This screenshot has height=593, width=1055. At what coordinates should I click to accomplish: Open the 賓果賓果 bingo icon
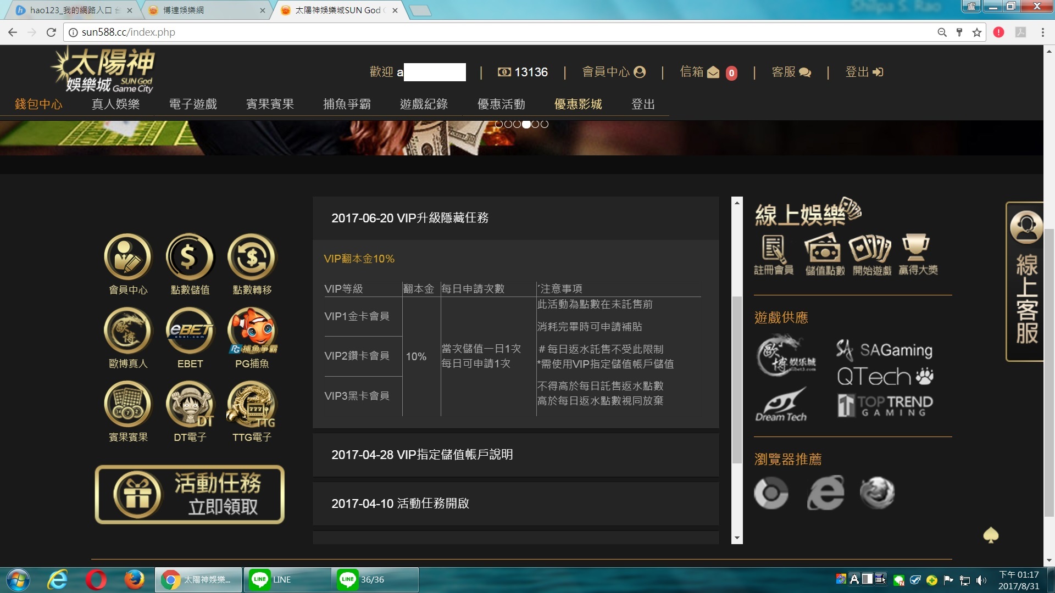click(x=128, y=405)
